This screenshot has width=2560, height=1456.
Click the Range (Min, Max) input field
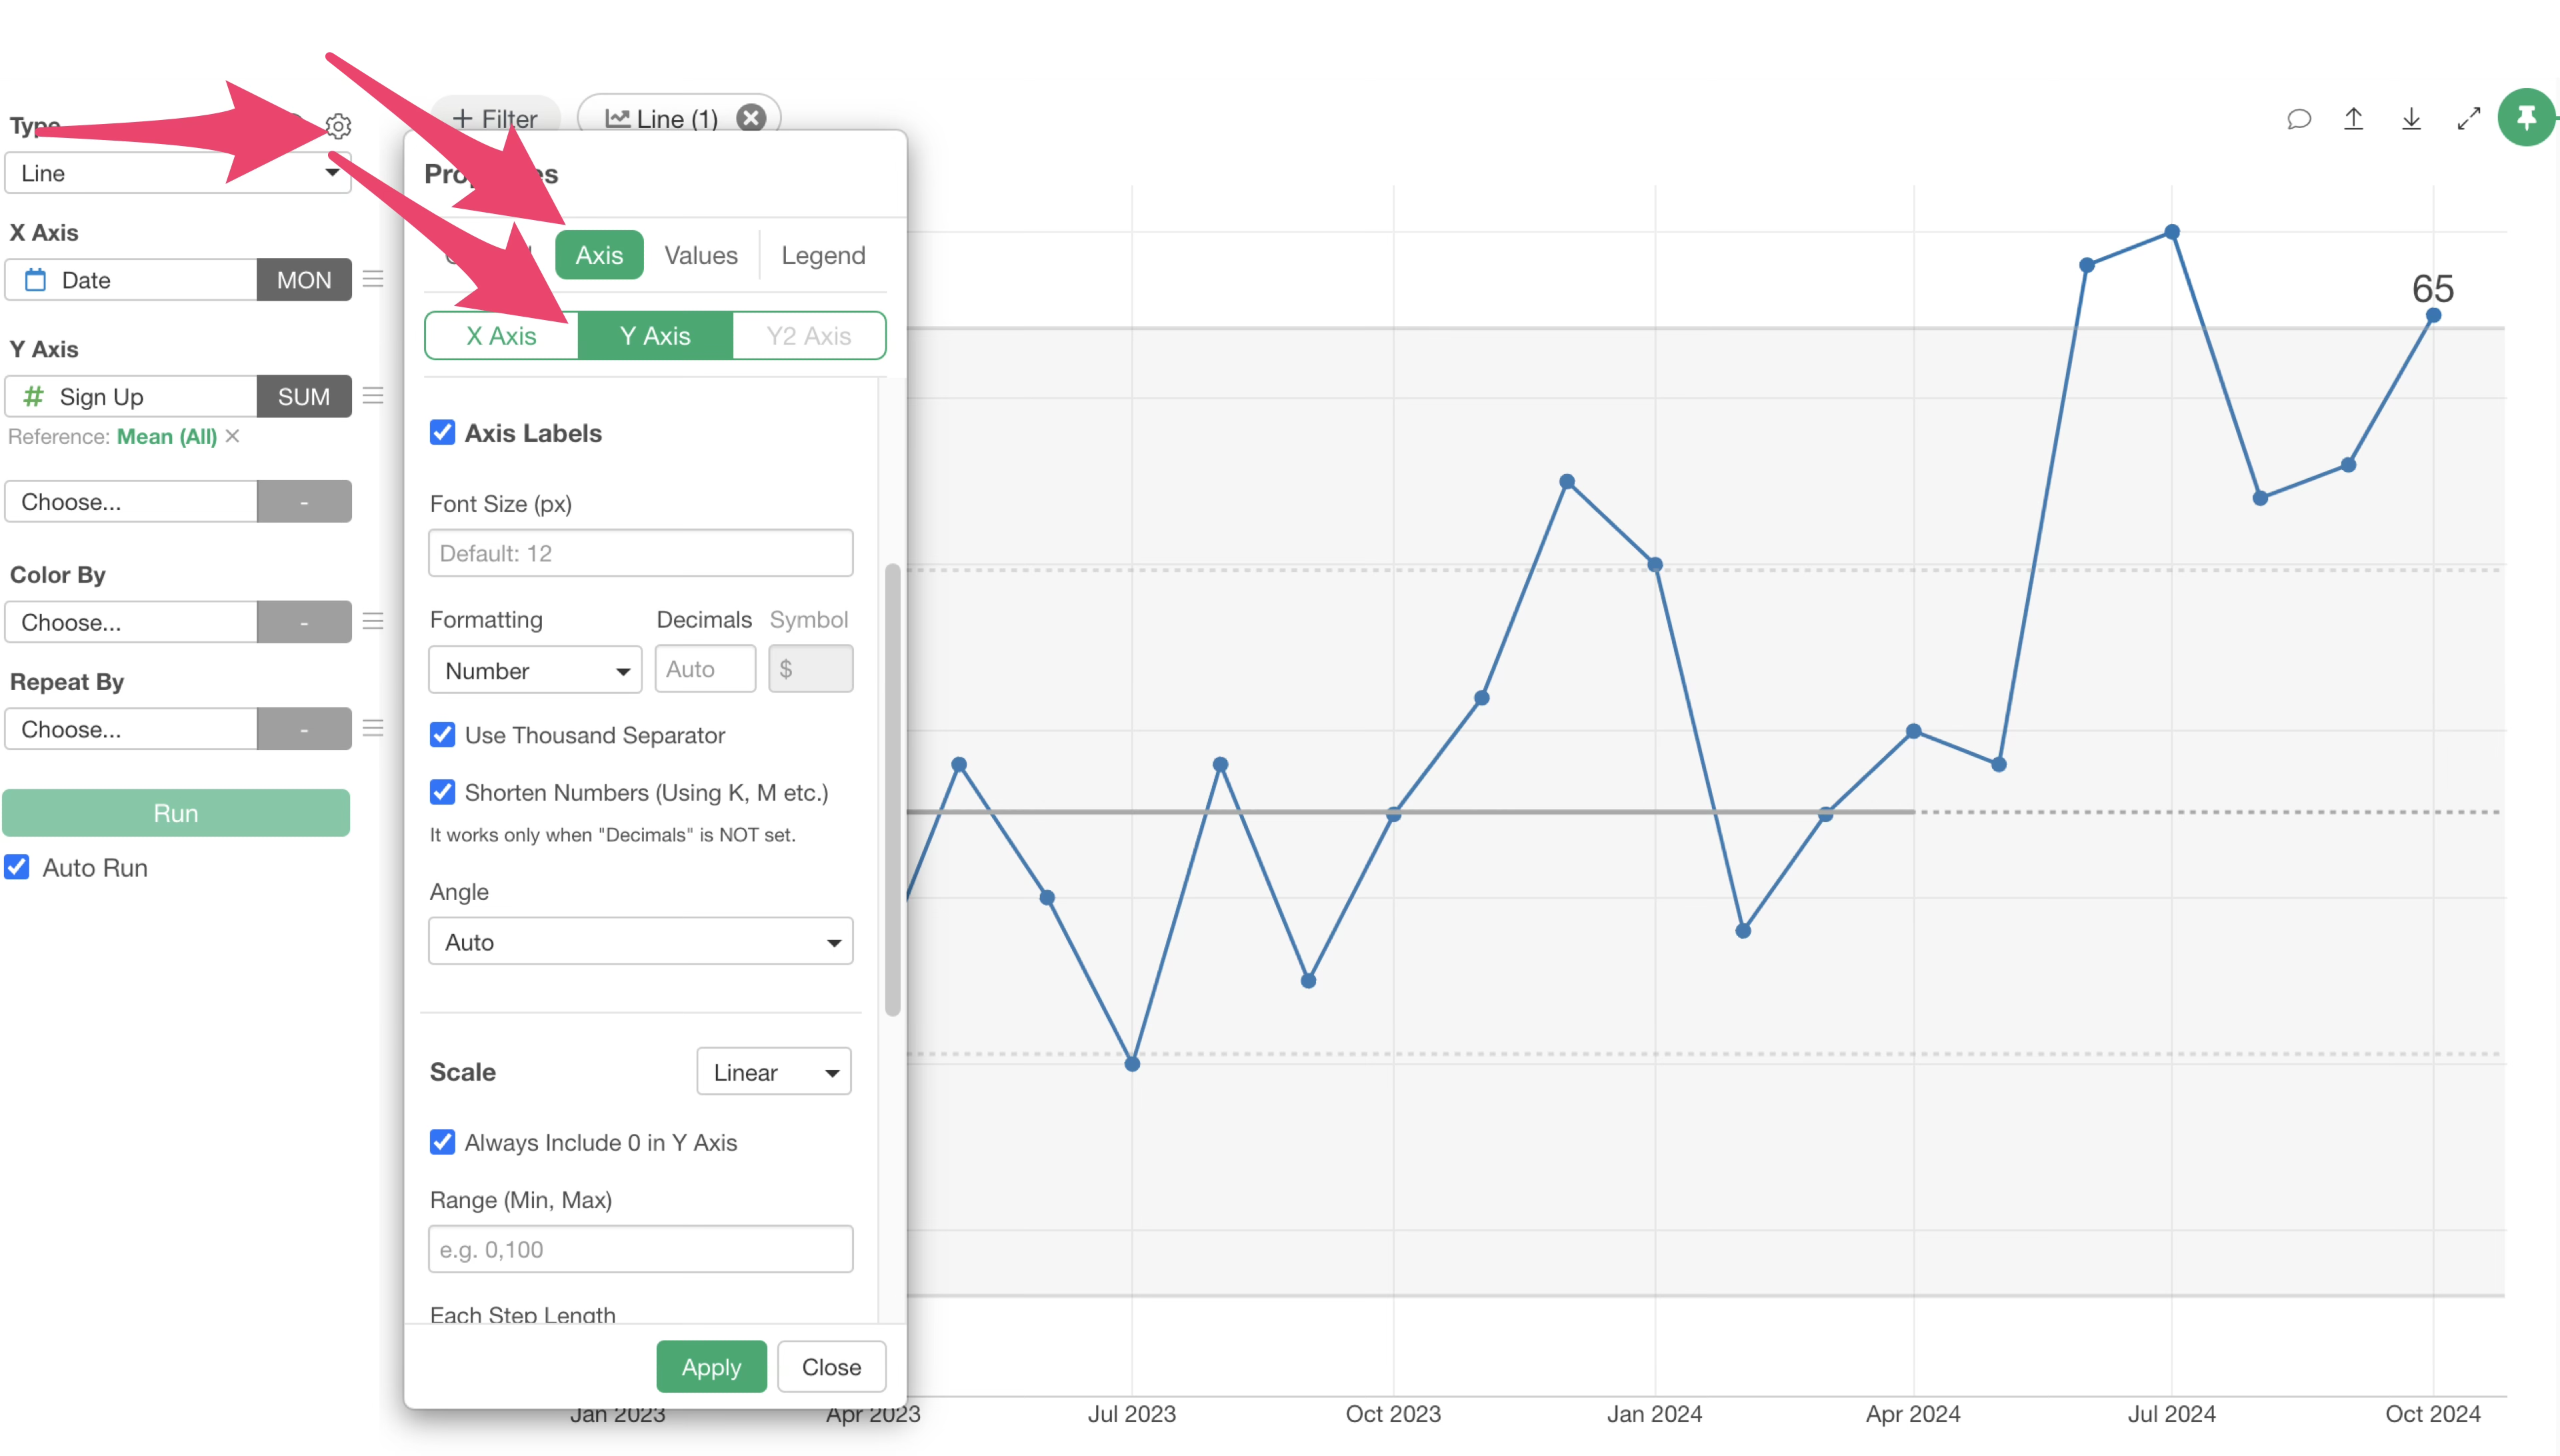pos(640,1249)
